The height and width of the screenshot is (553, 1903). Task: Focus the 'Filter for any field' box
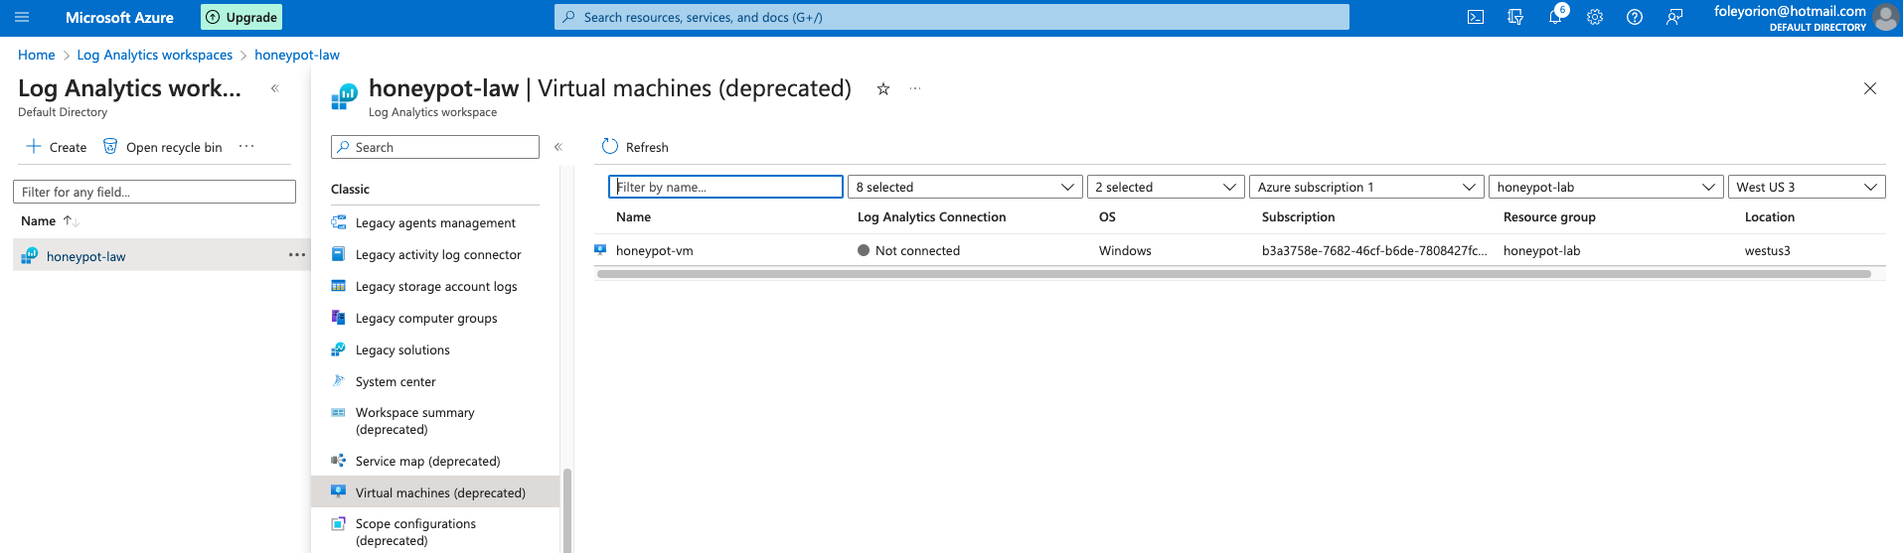click(x=154, y=192)
